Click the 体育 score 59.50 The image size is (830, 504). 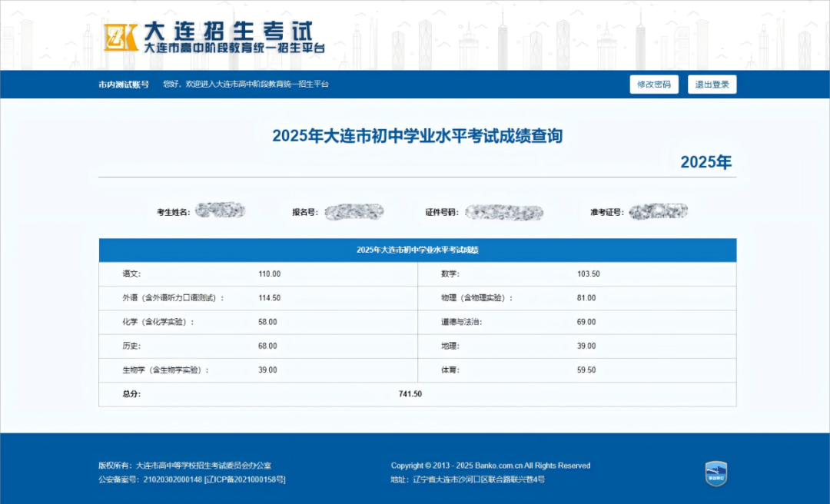(x=586, y=370)
